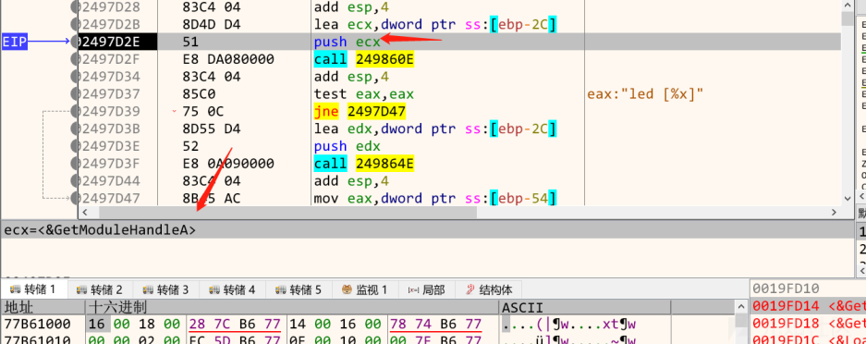Click opcode bytes 75 0C

point(202,112)
